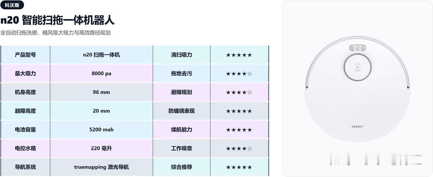Screen dimensions: 433x177
Task: Click the left icon of the robot's button trio
Action: point(352,48)
